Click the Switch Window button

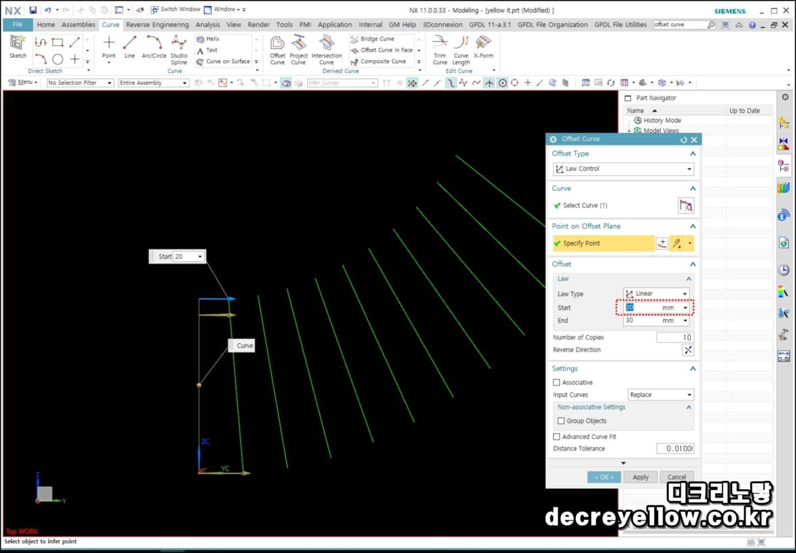tap(175, 9)
